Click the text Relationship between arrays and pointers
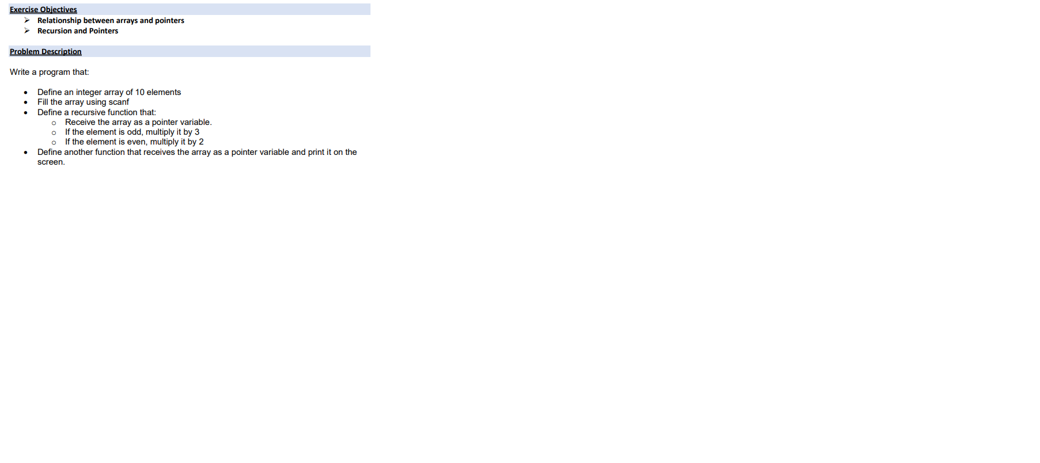 coord(111,20)
